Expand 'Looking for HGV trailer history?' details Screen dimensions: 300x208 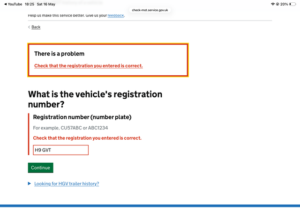point(67,184)
